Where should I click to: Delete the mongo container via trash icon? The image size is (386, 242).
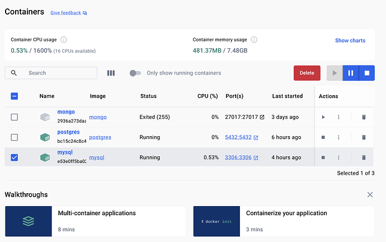[x=364, y=117]
